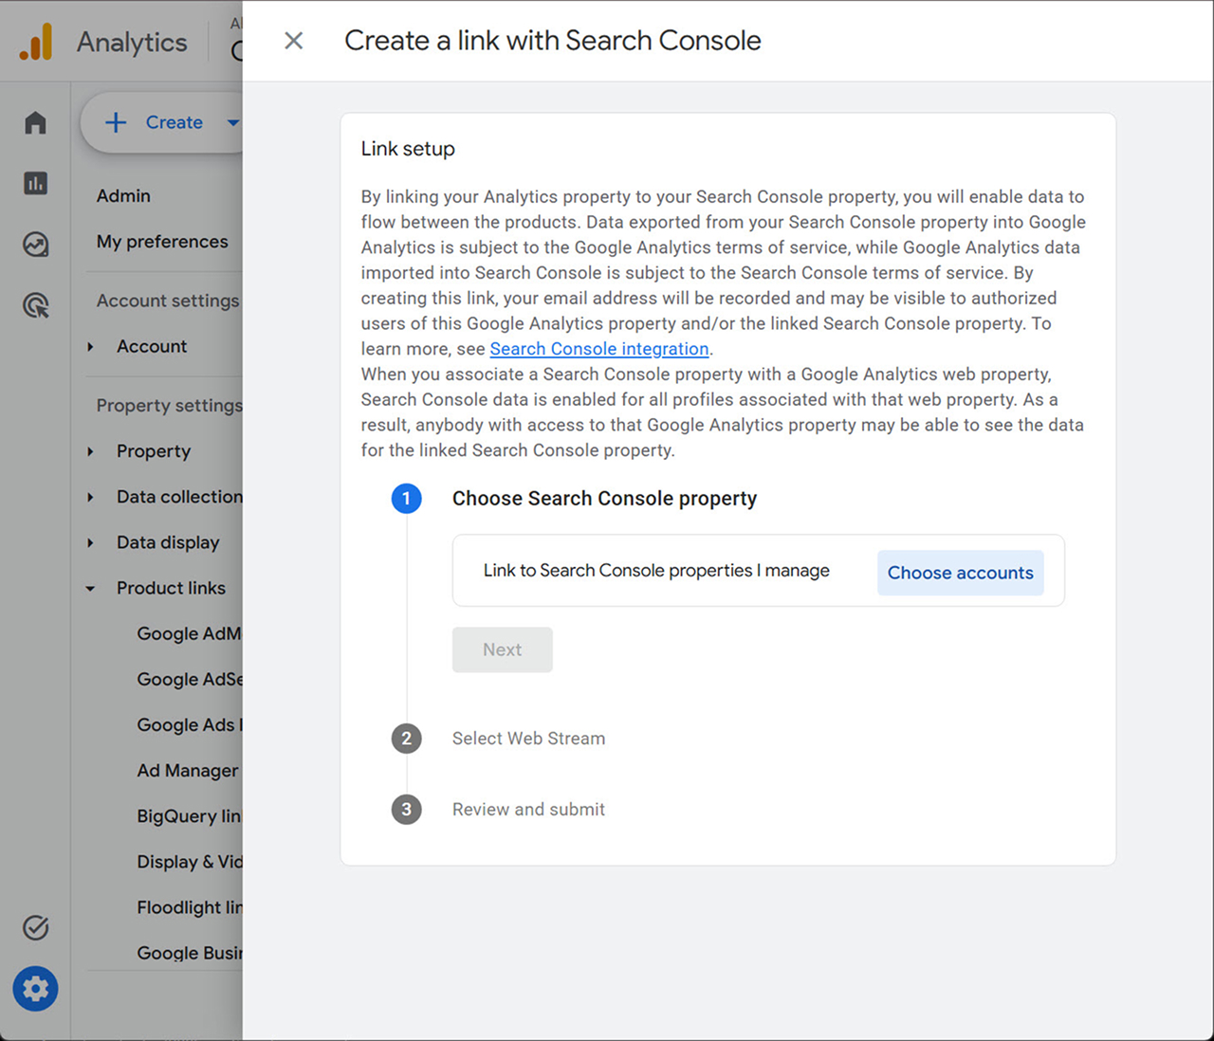Open the Search Console integration link
Image resolution: width=1214 pixels, height=1041 pixels.
(599, 349)
